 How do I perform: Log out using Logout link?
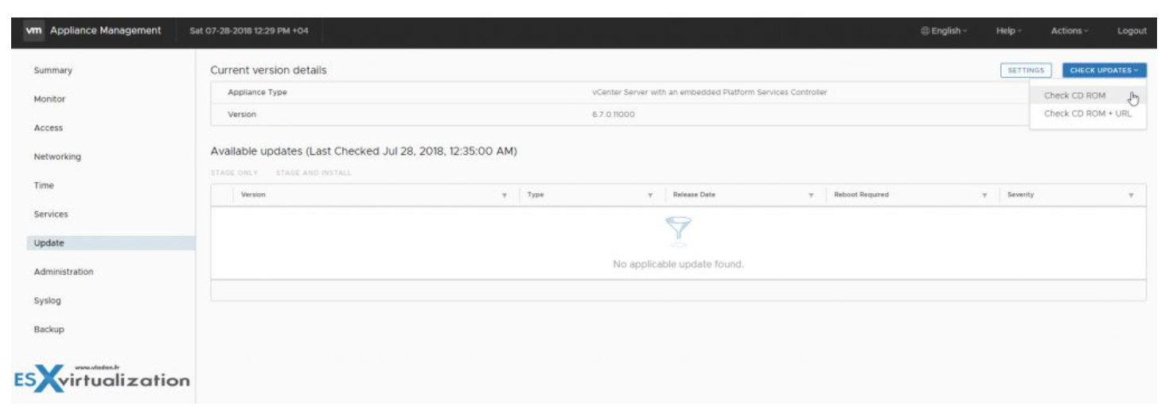[x=1132, y=31]
